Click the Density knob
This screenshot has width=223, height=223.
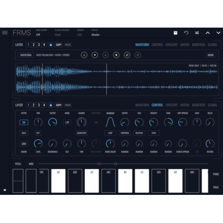pos(154,122)
